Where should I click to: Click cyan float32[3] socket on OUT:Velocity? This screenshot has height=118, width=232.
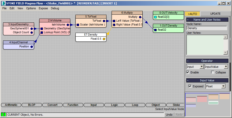click(x=155, y=17)
